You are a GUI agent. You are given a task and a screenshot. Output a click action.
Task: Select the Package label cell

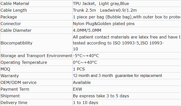click(9, 17)
